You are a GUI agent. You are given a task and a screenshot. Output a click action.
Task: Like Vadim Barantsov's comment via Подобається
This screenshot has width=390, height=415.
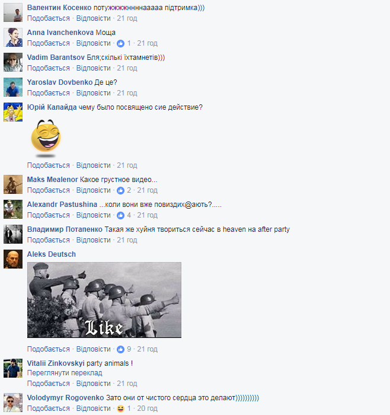[49, 68]
